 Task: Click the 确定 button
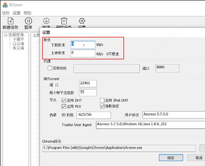[x=171, y=158]
